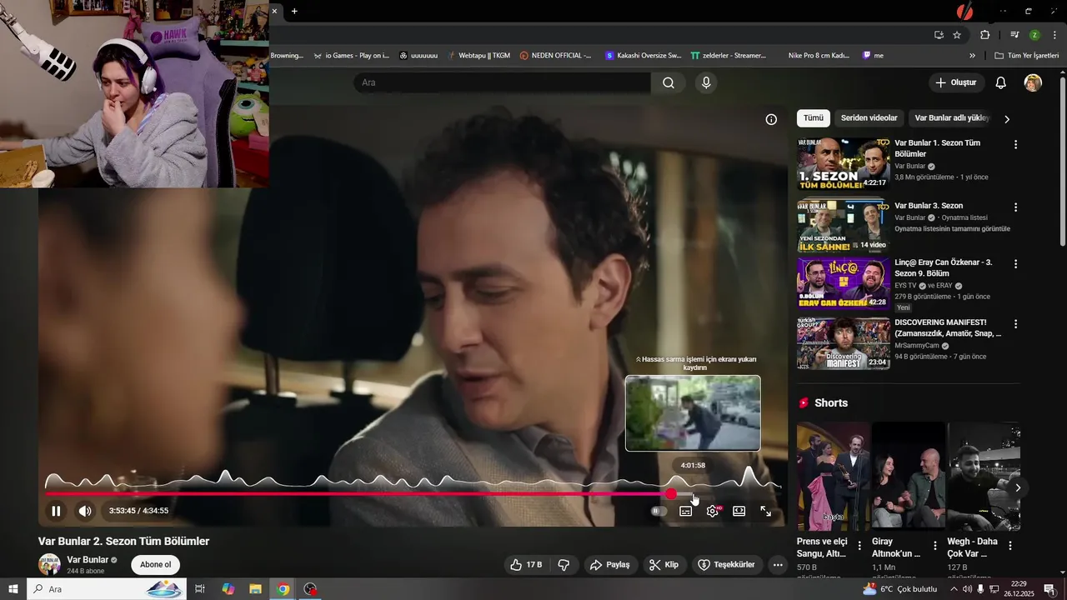The width and height of the screenshot is (1067, 600).
Task: Open Var Bunlar 3. Sezon playlist title
Action: tap(929, 206)
